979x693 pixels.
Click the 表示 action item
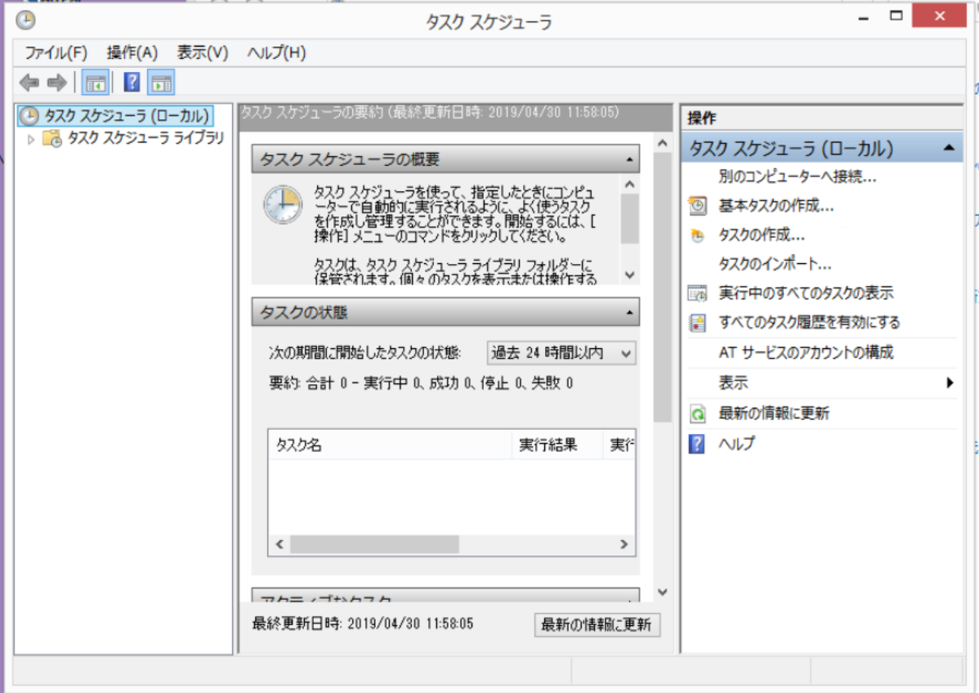[733, 382]
